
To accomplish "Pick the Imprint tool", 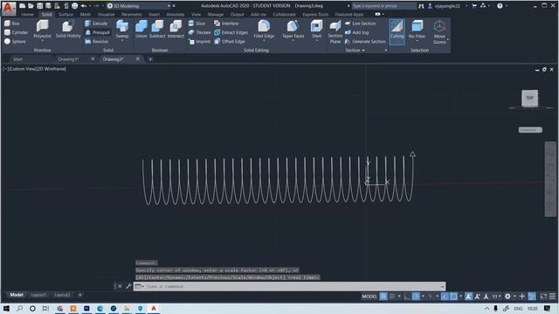I will coord(199,42).
